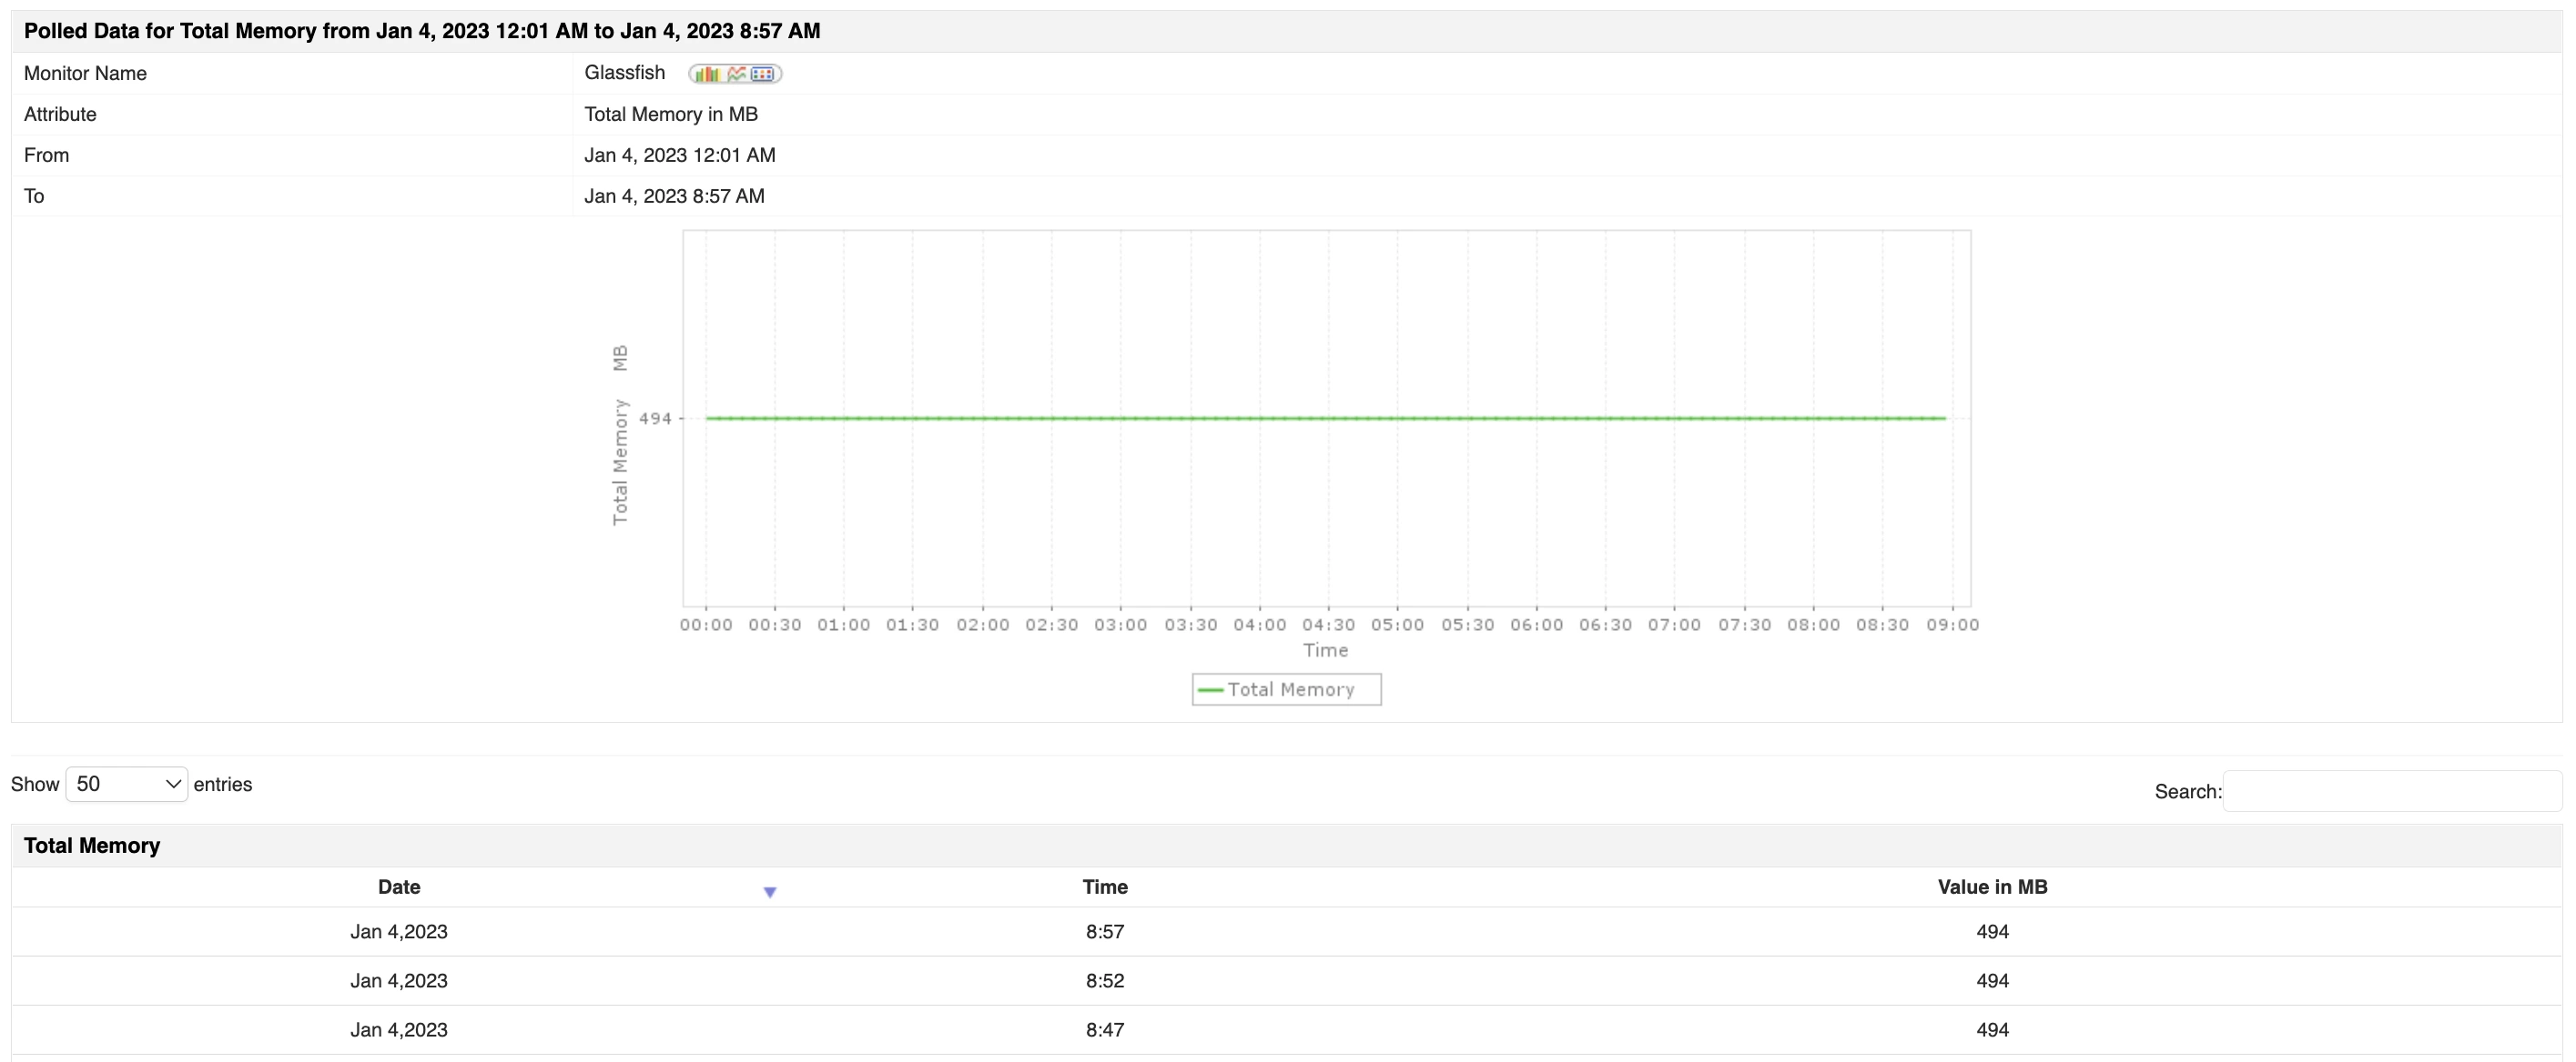Click the 494 y-axis label on chart
Viewport: 2576px width, 1062px height.
[655, 418]
